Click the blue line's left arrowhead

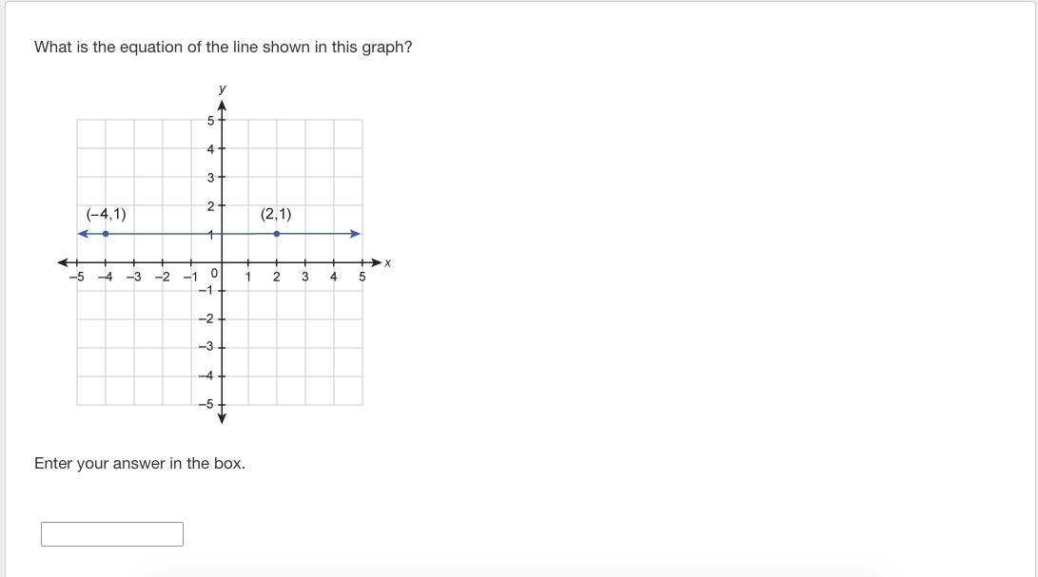click(83, 234)
